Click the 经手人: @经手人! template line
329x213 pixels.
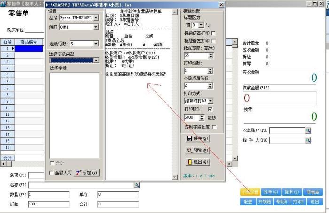[123, 24]
